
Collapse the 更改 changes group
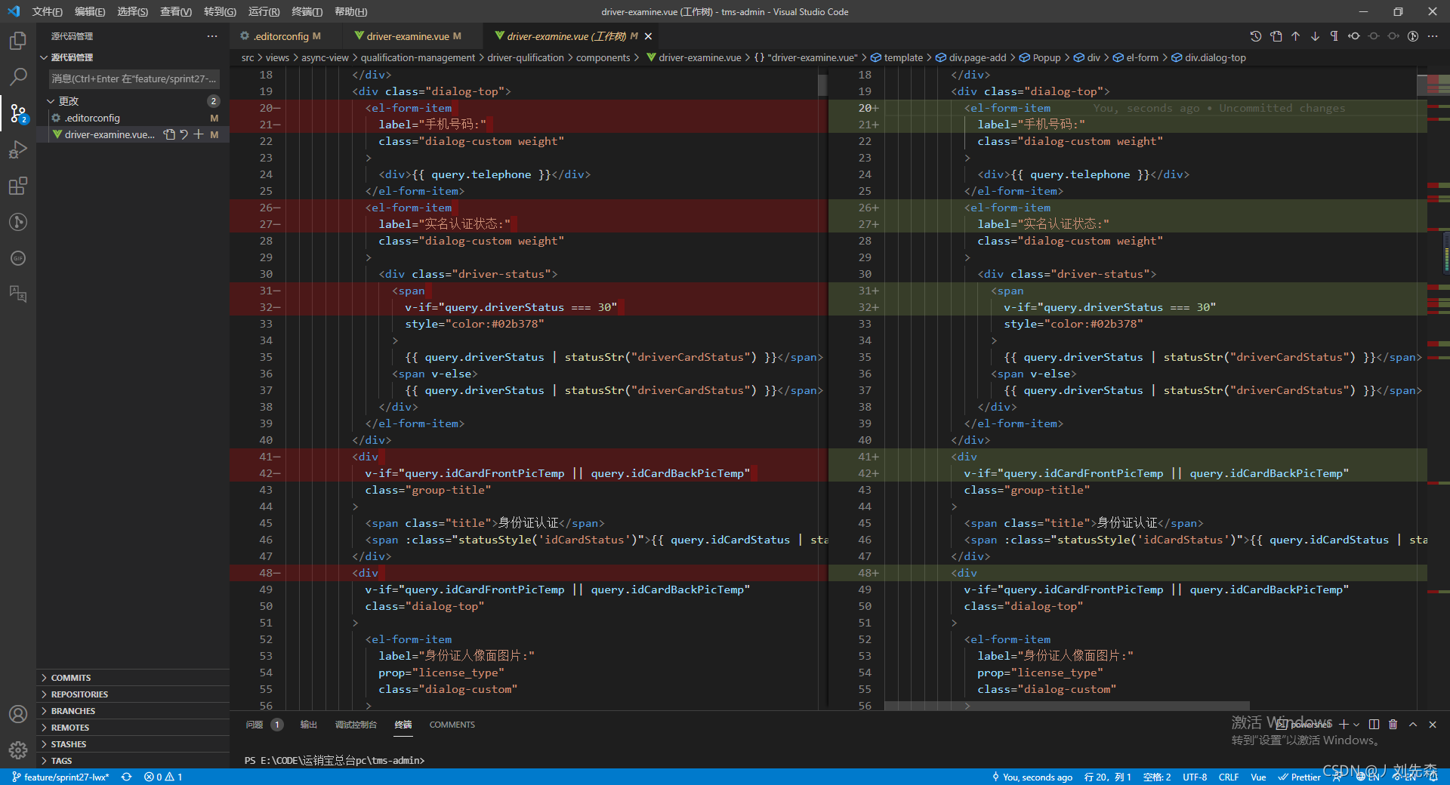pos(133,101)
